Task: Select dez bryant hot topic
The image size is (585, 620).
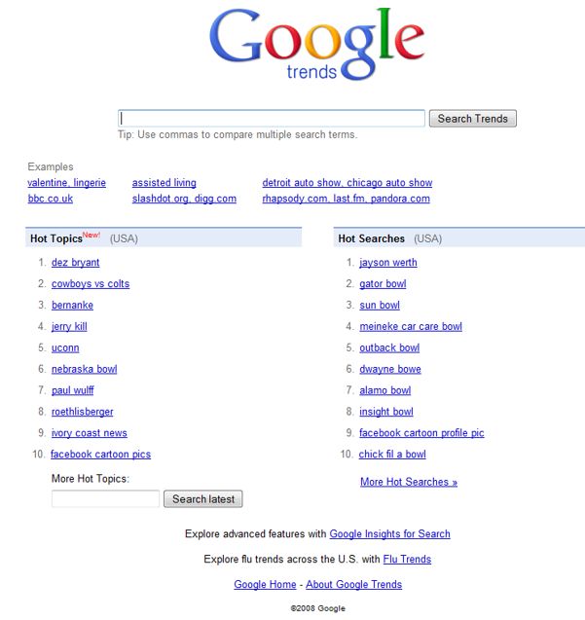Action: click(x=76, y=263)
